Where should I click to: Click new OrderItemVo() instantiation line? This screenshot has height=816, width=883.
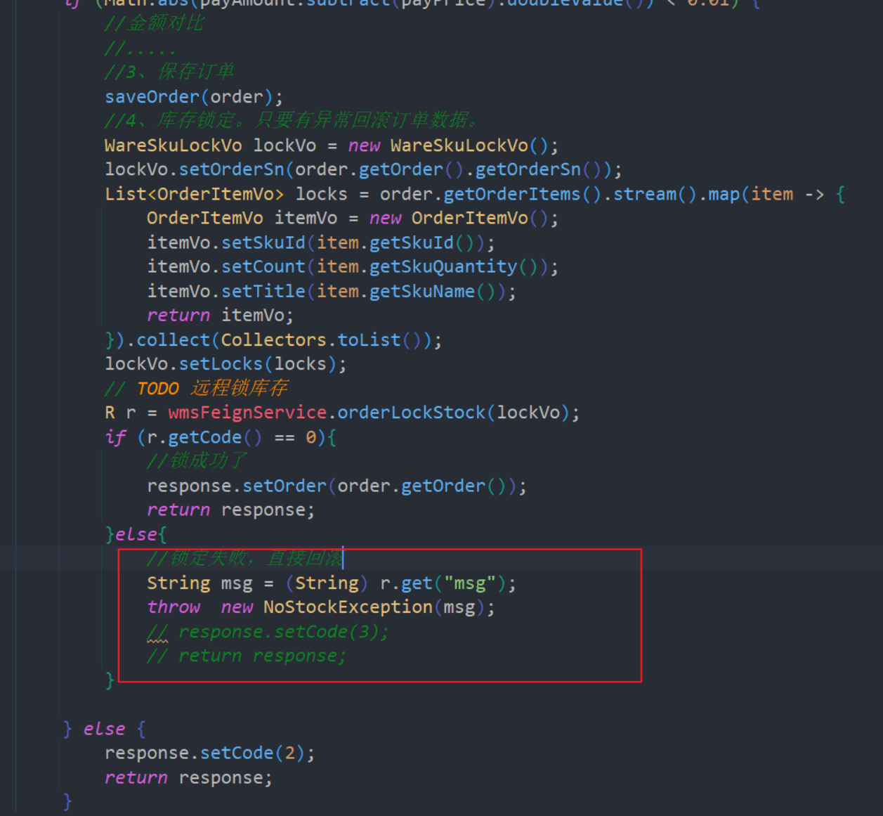point(352,218)
